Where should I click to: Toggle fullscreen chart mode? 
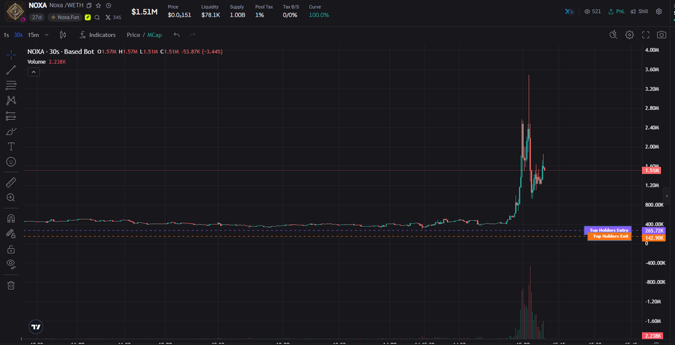646,35
